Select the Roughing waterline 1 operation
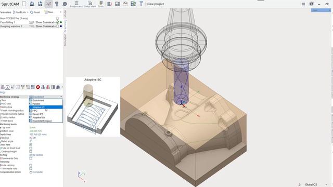 pos(11,26)
